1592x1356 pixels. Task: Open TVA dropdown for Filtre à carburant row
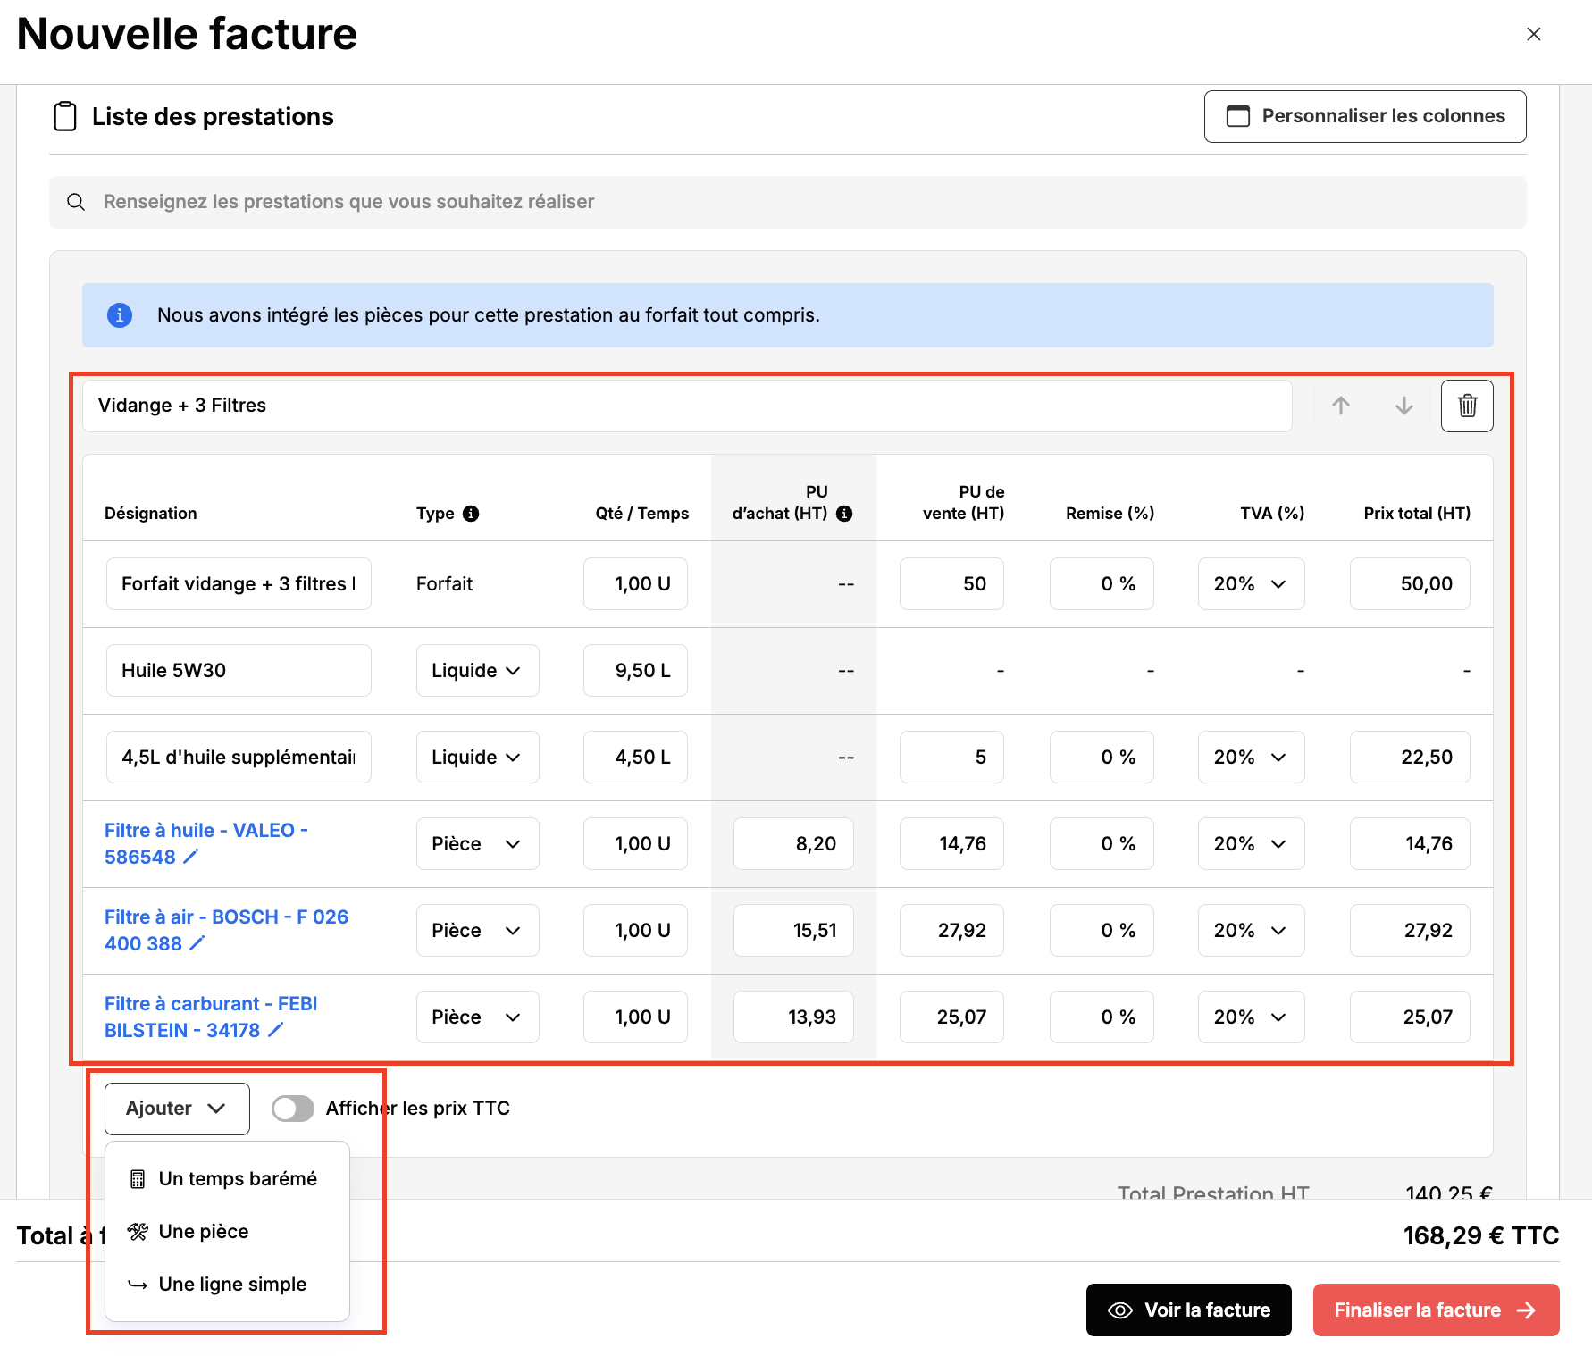click(1251, 1017)
